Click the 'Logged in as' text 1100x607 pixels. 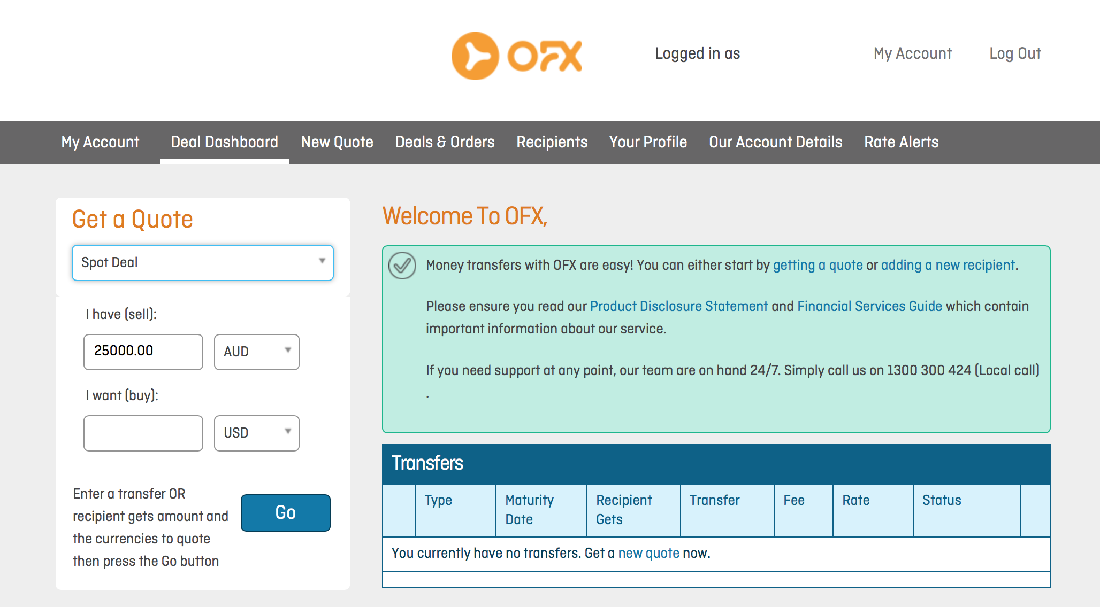tap(698, 53)
